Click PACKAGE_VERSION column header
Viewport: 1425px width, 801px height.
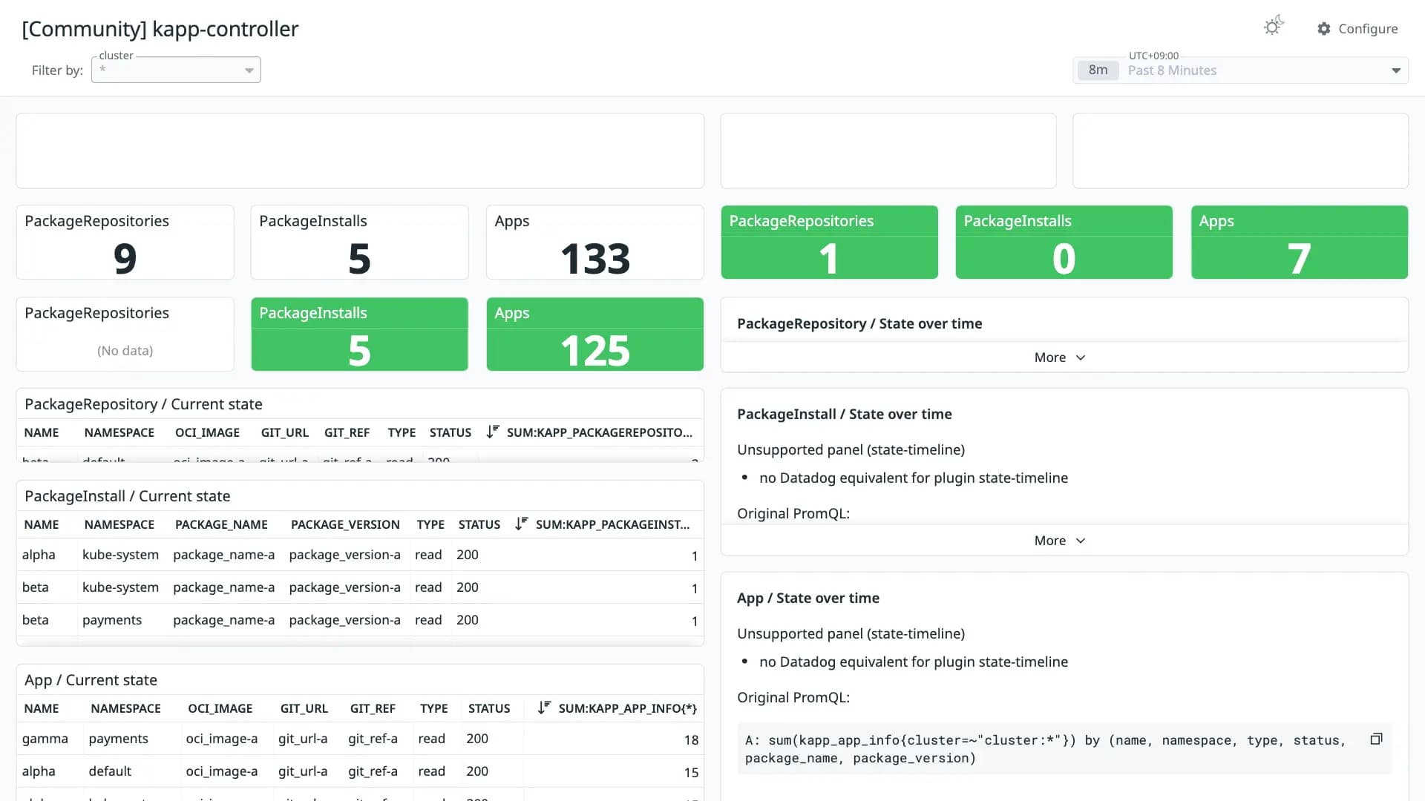[345, 524]
